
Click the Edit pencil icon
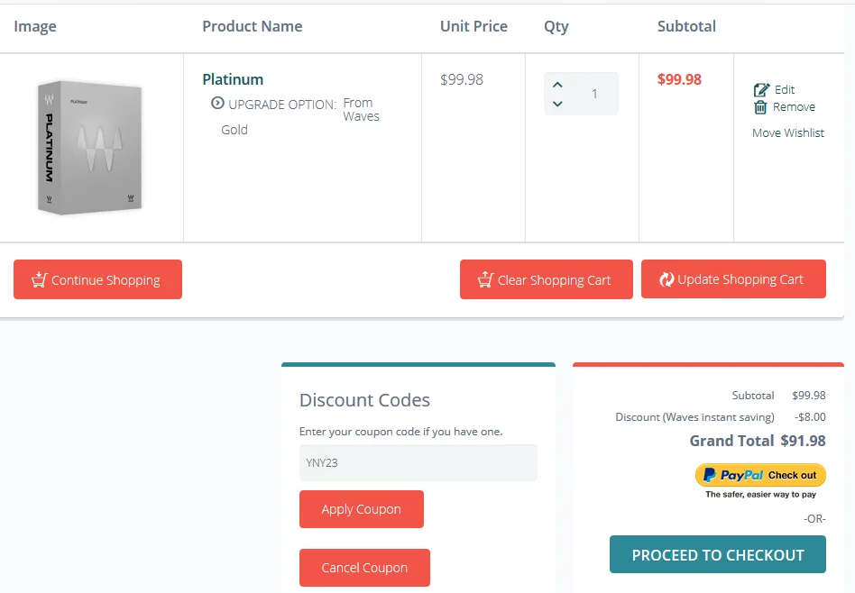(x=762, y=90)
